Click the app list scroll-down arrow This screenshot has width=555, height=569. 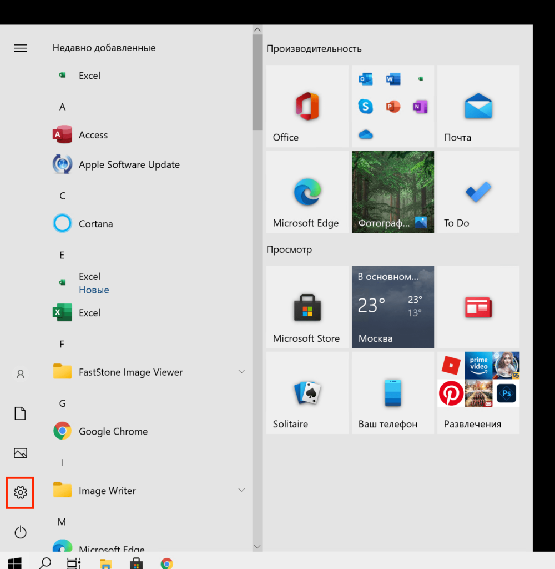pos(258,547)
